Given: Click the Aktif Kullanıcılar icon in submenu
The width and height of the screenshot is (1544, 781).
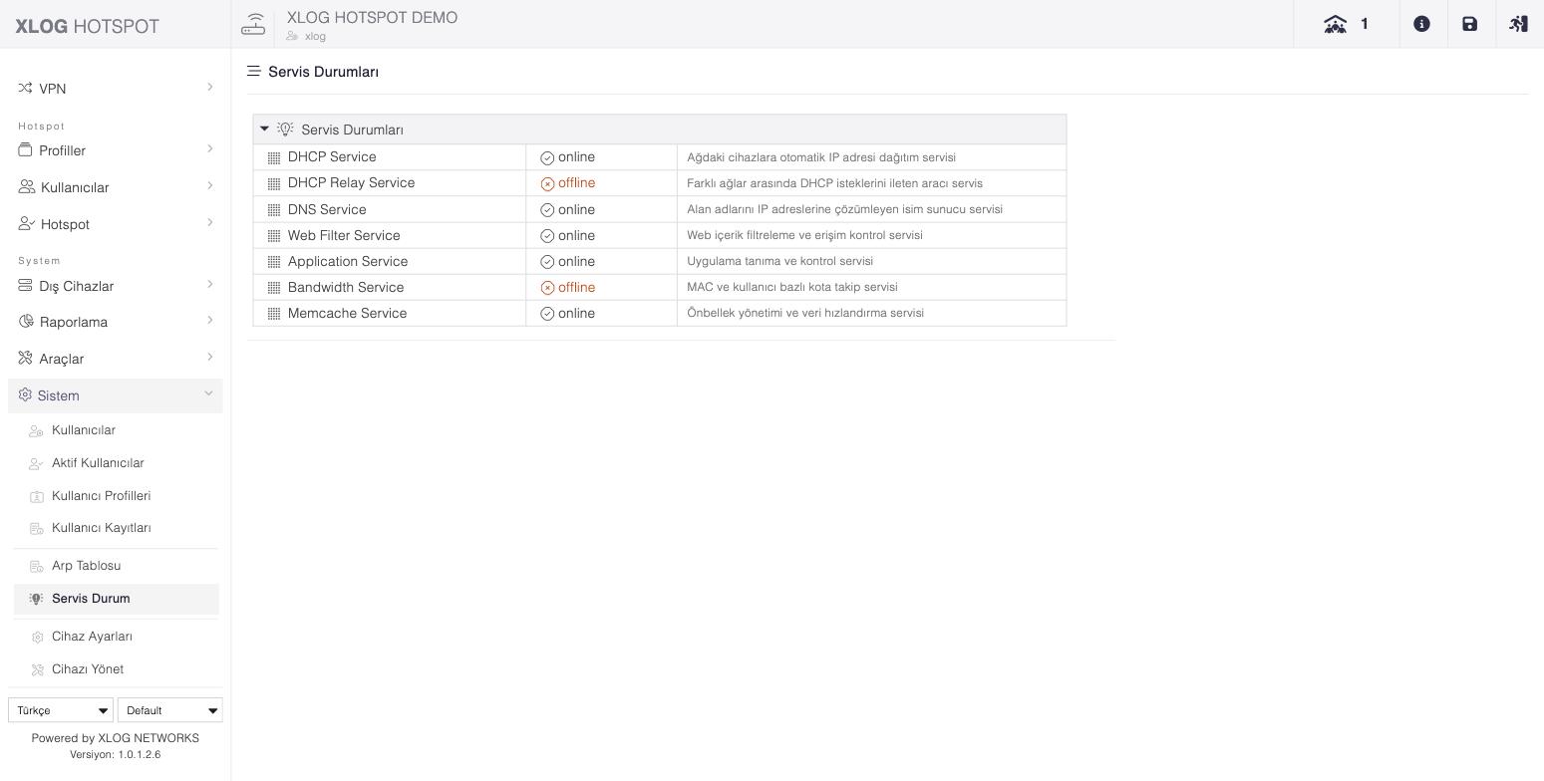Looking at the screenshot, I should click(x=37, y=463).
